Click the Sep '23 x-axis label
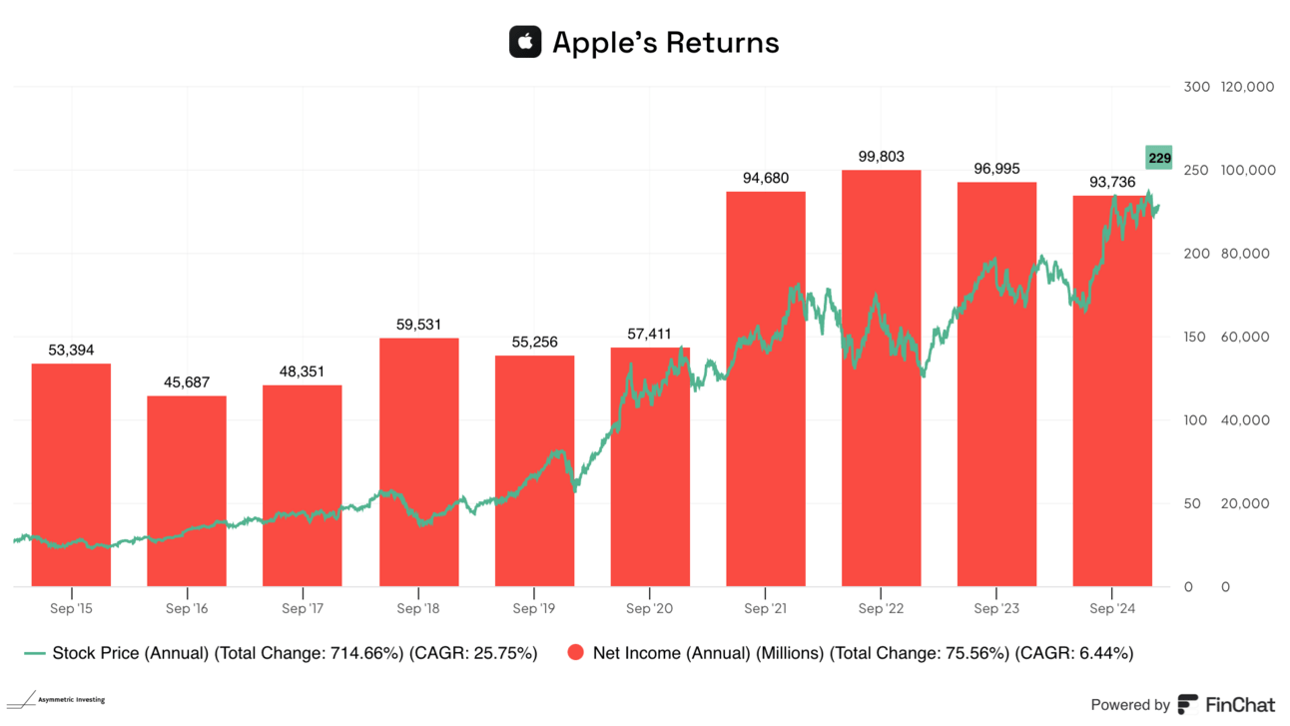The height and width of the screenshot is (726, 1290). [996, 607]
